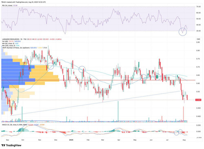Click the Mar label on time axis
Image resolution: width=204 pixels, height=149 pixels.
(103, 140)
